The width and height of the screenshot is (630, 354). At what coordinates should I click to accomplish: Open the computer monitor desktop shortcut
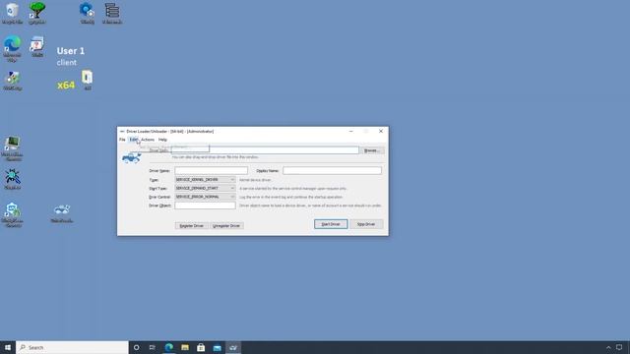coord(12,148)
